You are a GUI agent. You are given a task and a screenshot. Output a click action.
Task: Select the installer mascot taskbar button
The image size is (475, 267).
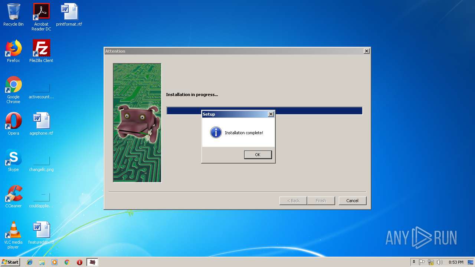tap(92, 262)
